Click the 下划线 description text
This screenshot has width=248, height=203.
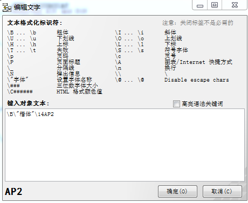[x=65, y=38]
